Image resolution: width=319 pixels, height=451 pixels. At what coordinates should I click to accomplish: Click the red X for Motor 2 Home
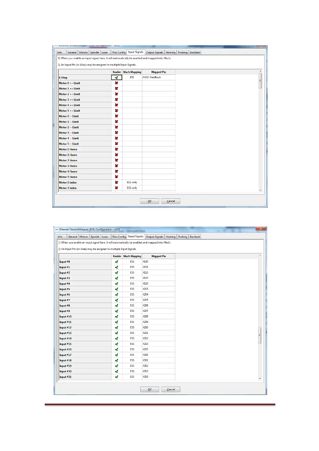(x=117, y=160)
